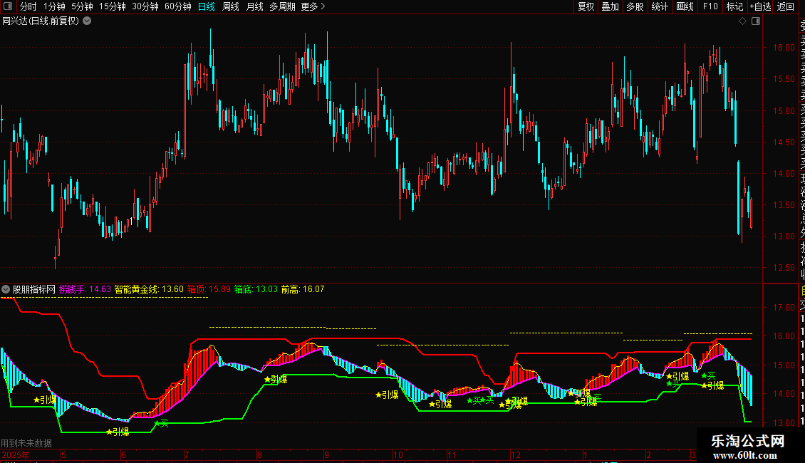The width and height of the screenshot is (805, 463).
Task: Toggle the sidebar panel icon at top-left
Action: click(8, 6)
